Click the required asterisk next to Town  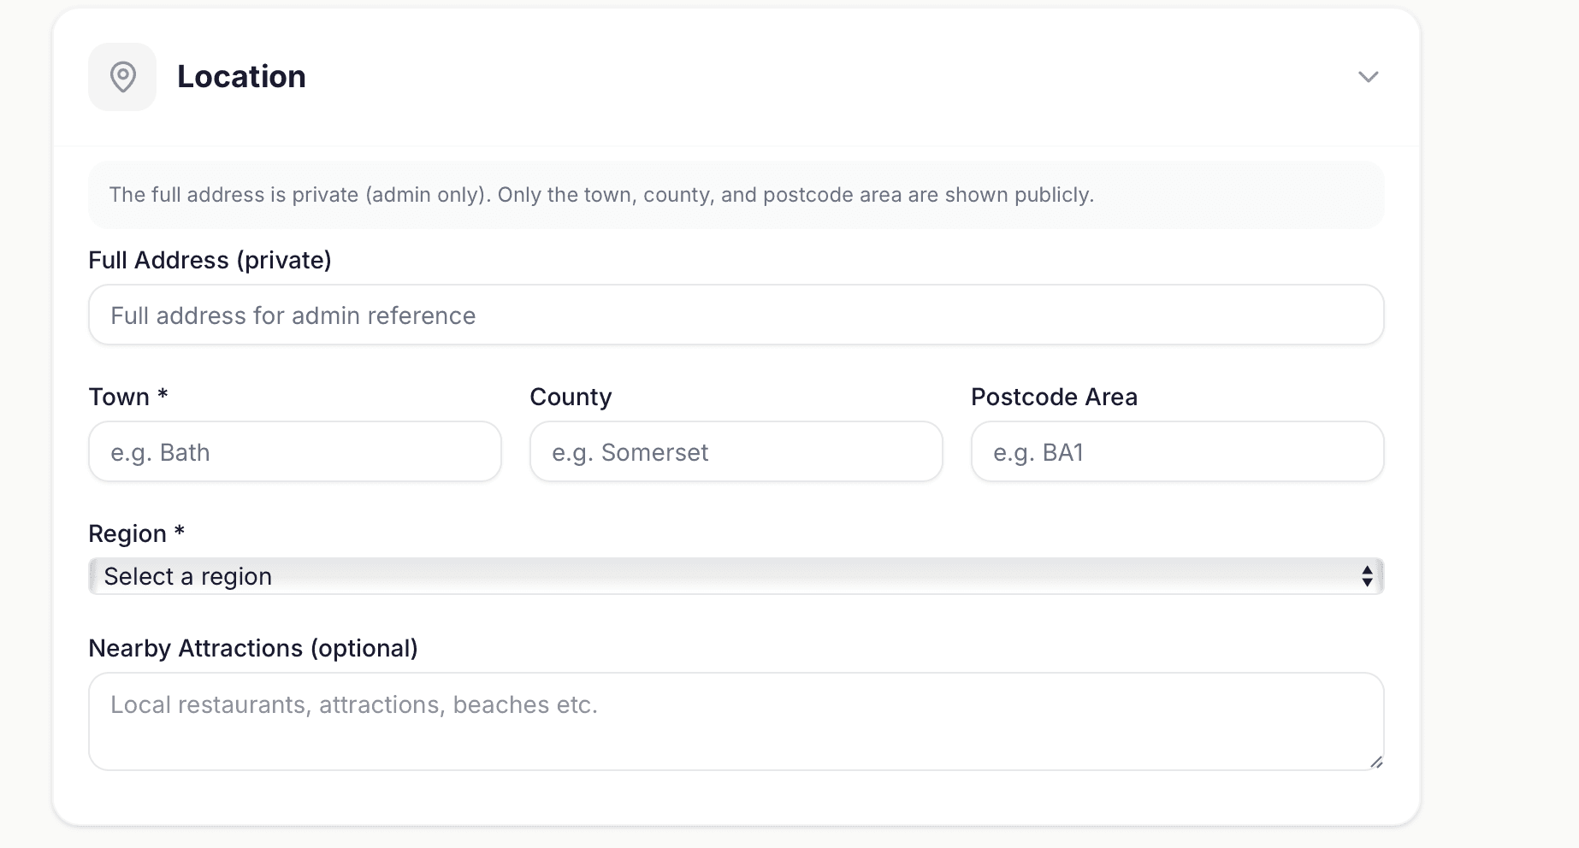click(x=163, y=395)
